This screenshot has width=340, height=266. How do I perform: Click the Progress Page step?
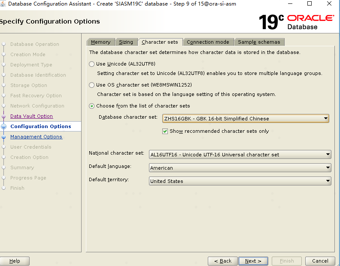click(28, 178)
